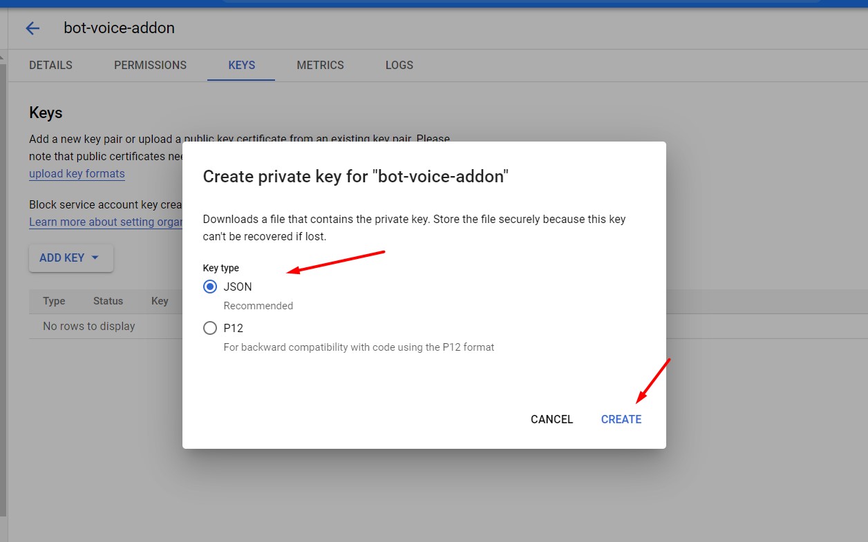
Task: Go to the METRICS tab
Action: (320, 65)
